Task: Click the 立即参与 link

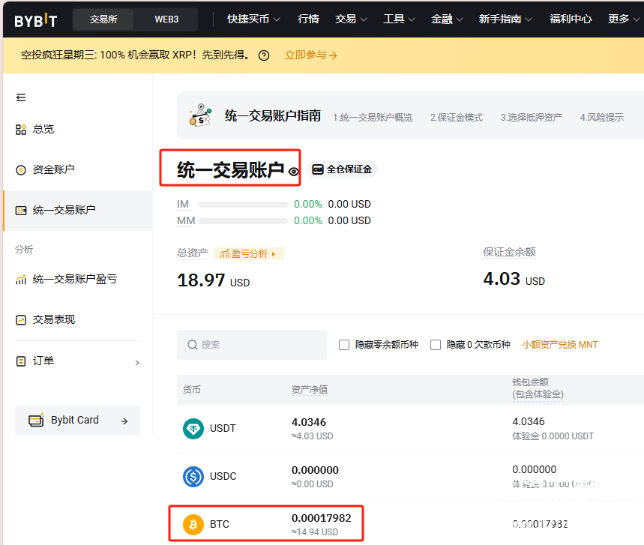Action: pos(311,55)
